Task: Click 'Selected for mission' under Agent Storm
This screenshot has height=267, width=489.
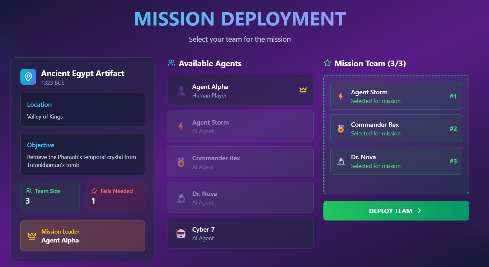Action: [376, 101]
